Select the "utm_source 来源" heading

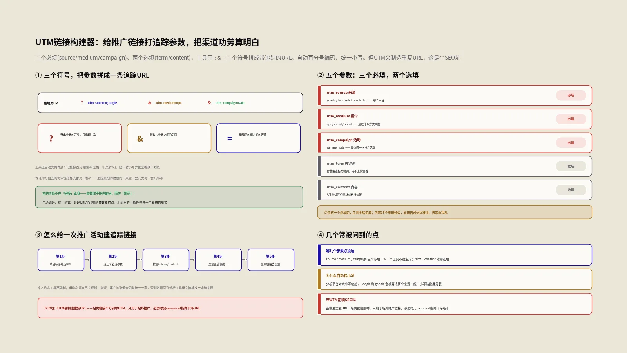(341, 93)
